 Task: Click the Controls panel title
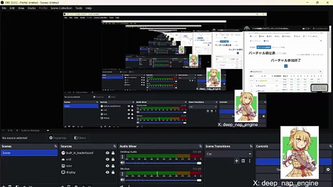(x=262, y=146)
